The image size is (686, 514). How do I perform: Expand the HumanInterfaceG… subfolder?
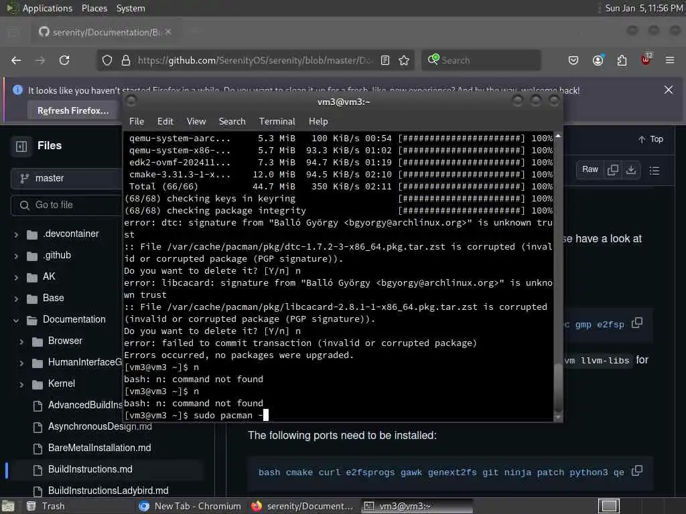pyautogui.click(x=21, y=363)
